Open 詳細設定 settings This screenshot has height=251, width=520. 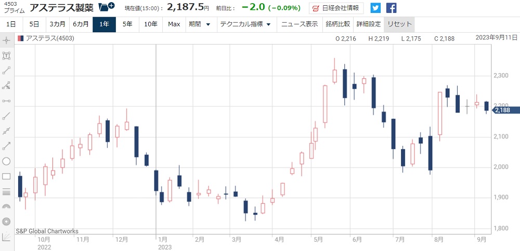(x=369, y=24)
